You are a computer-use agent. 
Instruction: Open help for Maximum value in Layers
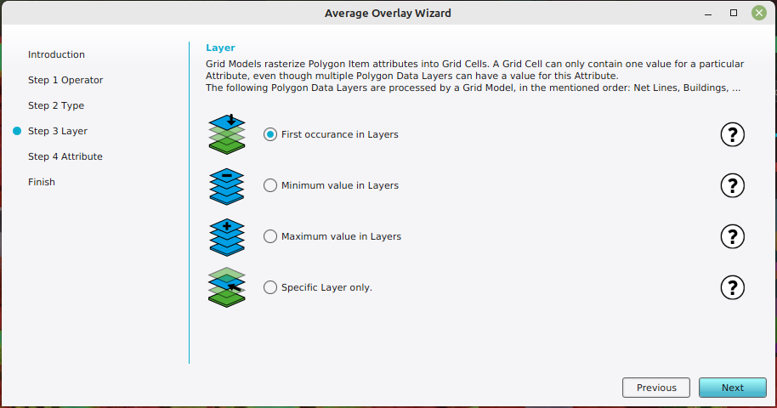click(x=732, y=236)
